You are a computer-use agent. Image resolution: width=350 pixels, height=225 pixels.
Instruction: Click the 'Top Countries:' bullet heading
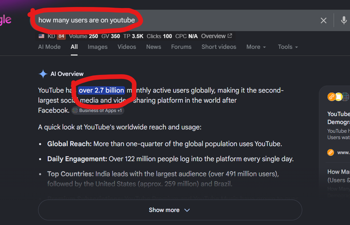coord(70,174)
